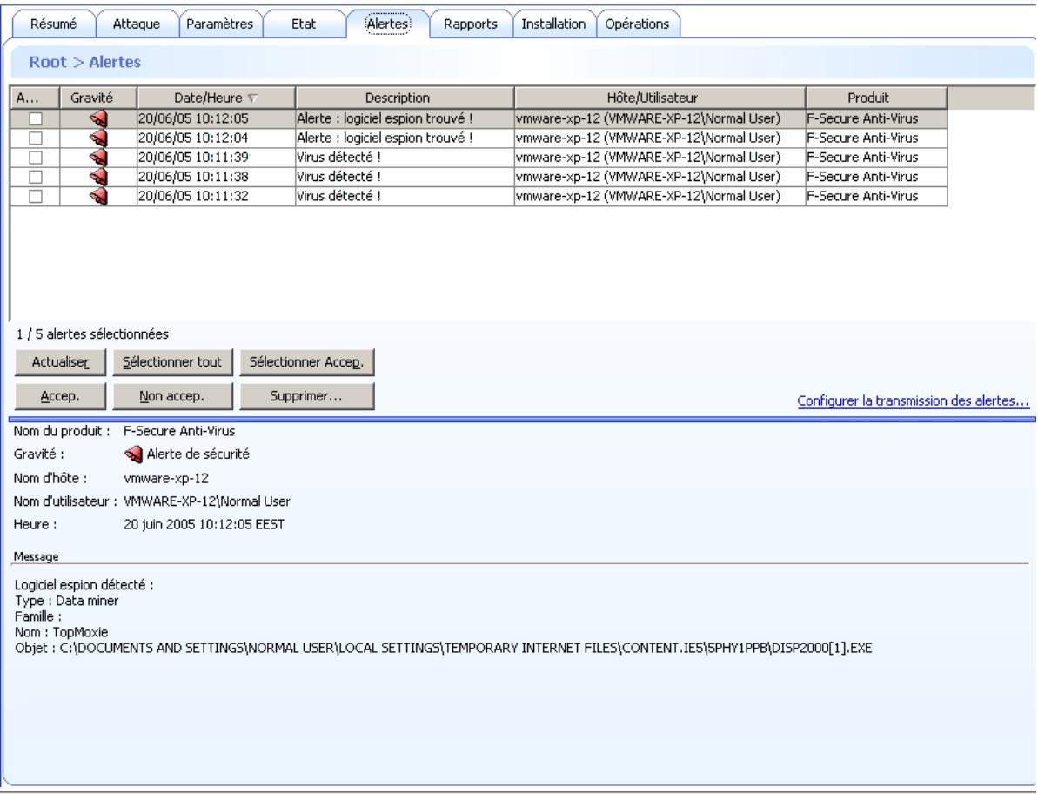Click the Nom d'hôte value vmware-xp-12
Screen dimensions: 1038x794
coord(166,478)
